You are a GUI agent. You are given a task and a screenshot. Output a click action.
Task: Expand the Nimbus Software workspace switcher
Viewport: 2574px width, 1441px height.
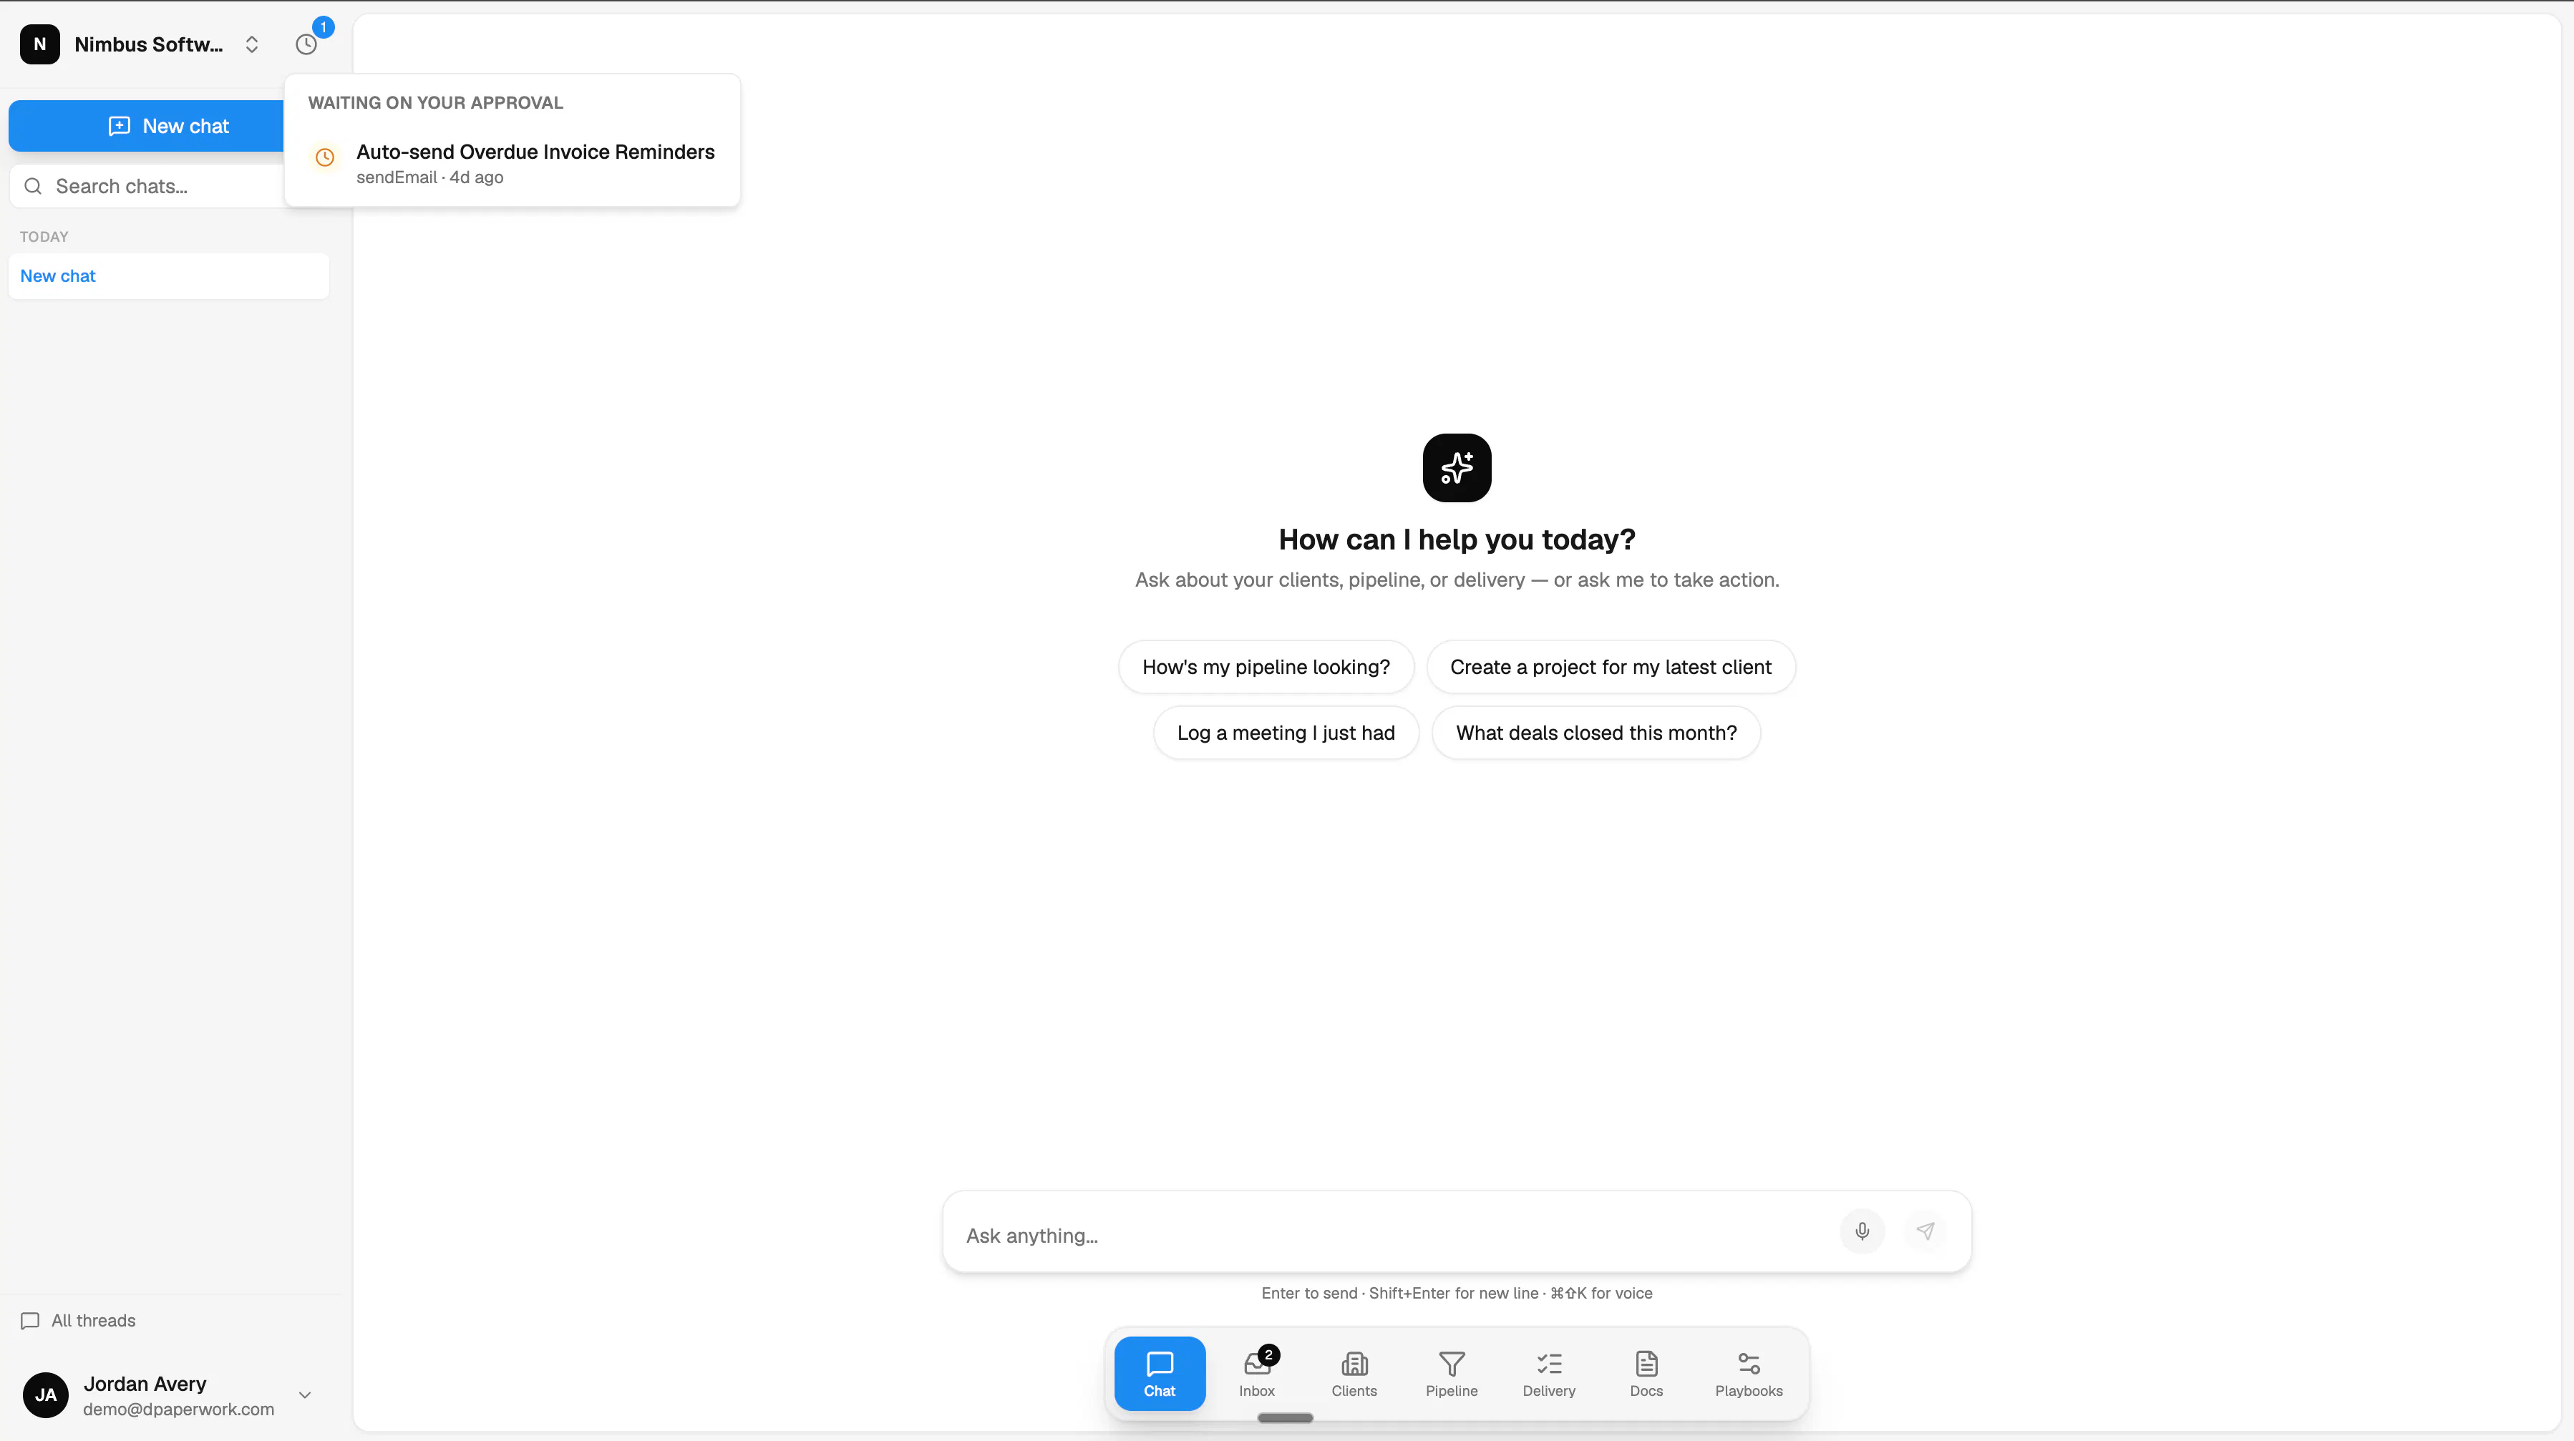(x=252, y=45)
